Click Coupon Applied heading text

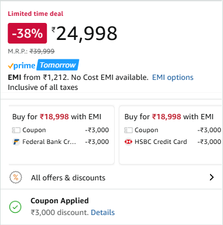pos(60,201)
